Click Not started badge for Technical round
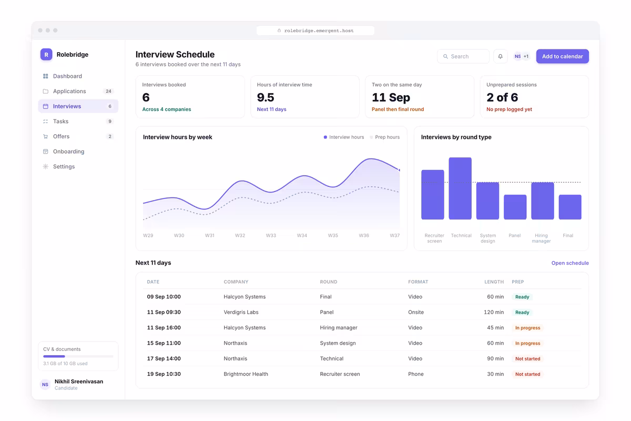The width and height of the screenshot is (631, 421). [x=527, y=358]
